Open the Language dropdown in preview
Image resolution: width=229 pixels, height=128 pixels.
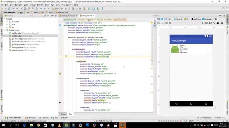(207, 19)
